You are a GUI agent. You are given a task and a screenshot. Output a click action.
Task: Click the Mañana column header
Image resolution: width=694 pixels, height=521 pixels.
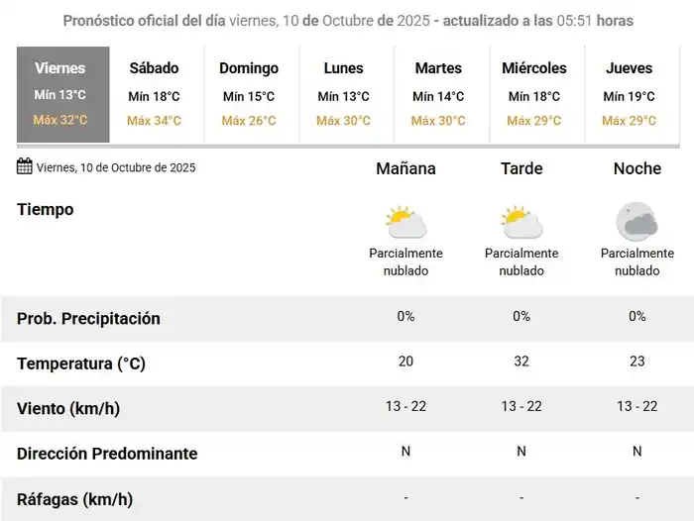point(405,168)
